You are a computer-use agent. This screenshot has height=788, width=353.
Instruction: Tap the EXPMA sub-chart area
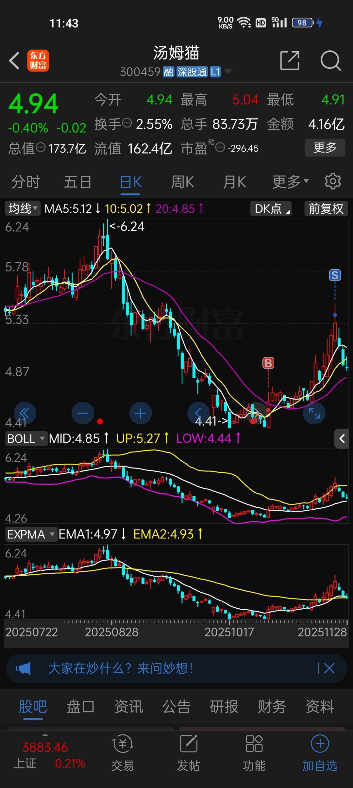tap(176, 582)
